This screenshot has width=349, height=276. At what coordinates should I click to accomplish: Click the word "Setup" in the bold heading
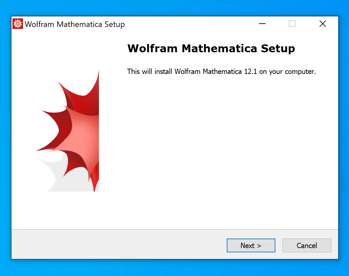pos(278,49)
